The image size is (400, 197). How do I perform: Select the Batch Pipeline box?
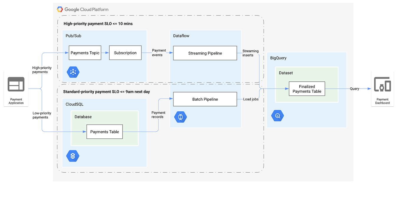[x=205, y=99]
